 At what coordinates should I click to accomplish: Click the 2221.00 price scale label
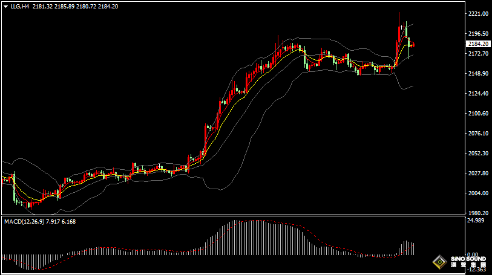(x=478, y=14)
